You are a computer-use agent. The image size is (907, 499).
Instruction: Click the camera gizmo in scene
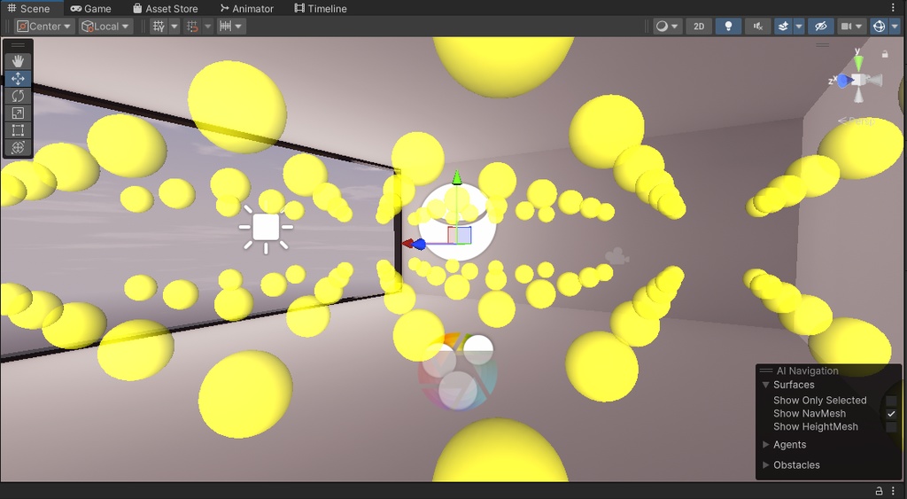[617, 256]
